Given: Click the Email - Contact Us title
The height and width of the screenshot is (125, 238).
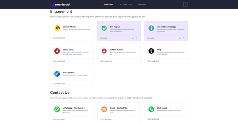Looking at the screenshot, I should (x=118, y=108).
